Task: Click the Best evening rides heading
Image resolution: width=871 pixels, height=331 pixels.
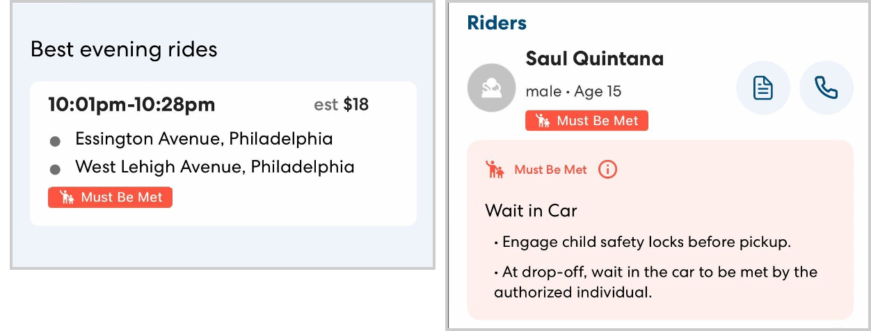Action: [x=124, y=49]
